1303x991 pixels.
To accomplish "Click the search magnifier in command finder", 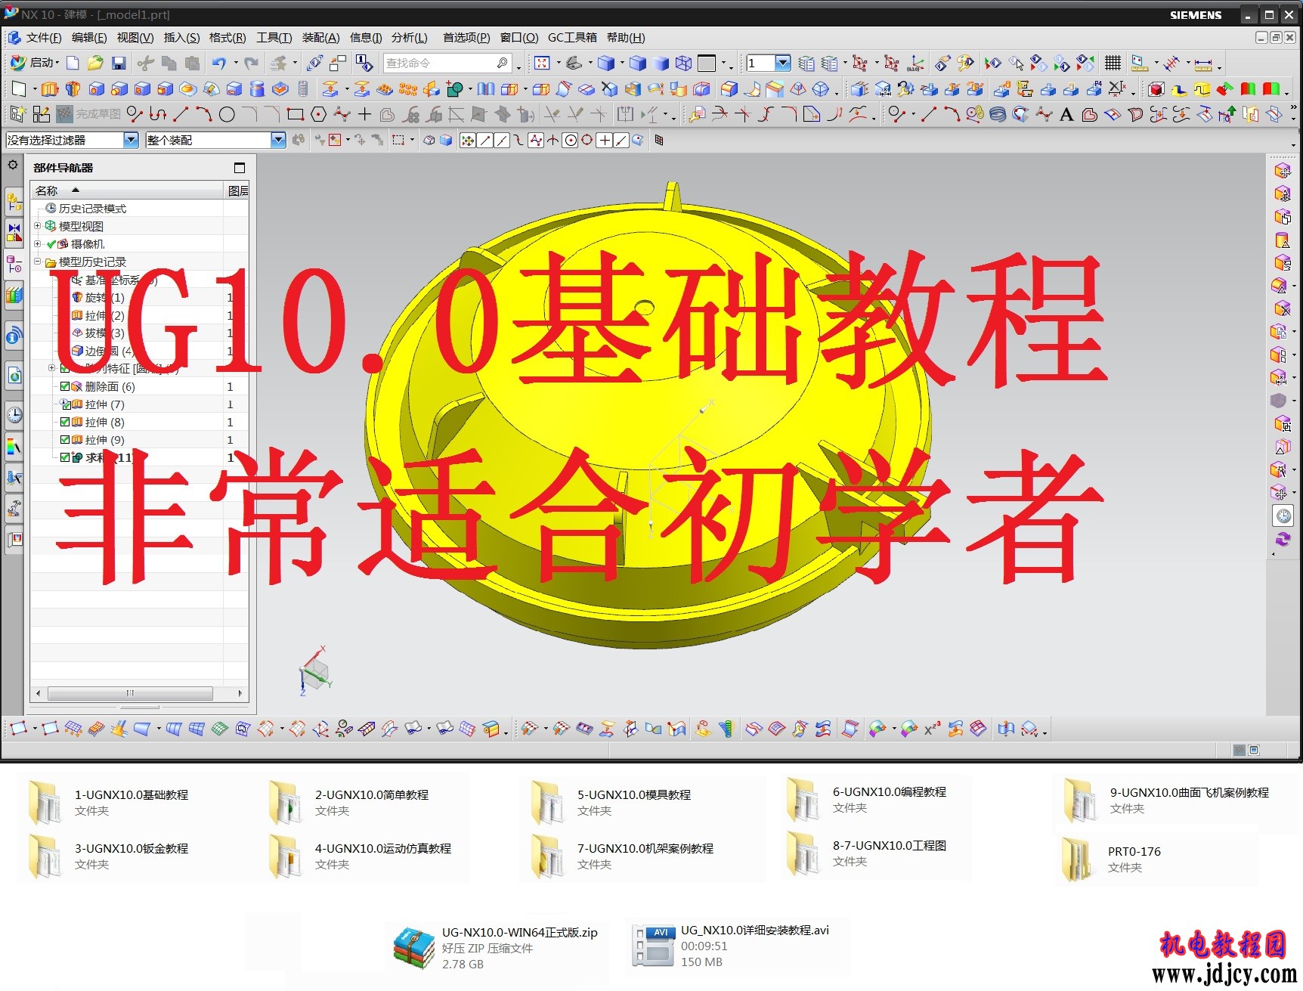I will pyautogui.click(x=503, y=63).
